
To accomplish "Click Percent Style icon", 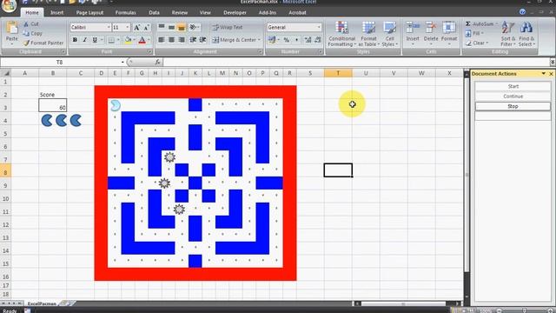I will 287,40.
